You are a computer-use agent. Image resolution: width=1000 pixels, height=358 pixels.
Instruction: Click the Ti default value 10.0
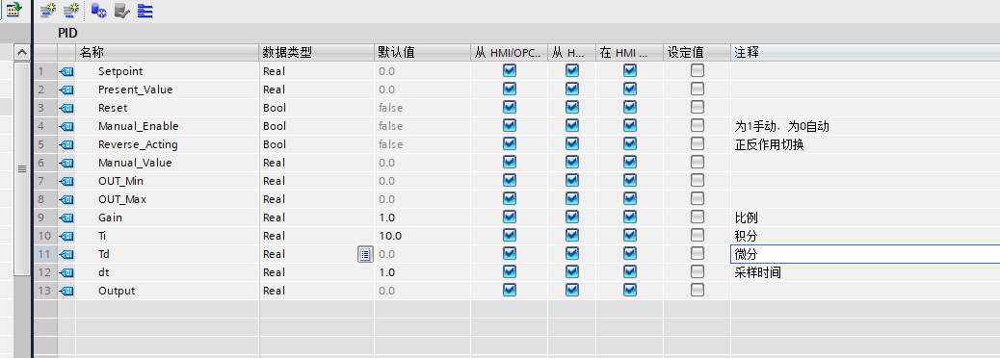click(x=389, y=237)
